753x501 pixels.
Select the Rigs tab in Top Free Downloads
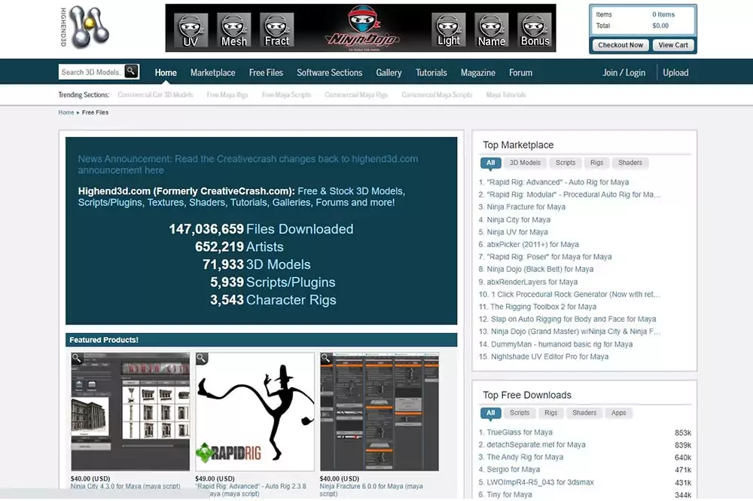coord(551,413)
